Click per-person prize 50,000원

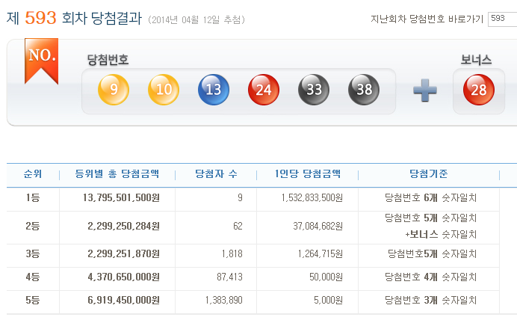[x=326, y=277]
